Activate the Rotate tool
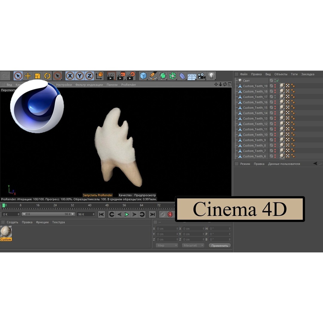 (x=47, y=76)
